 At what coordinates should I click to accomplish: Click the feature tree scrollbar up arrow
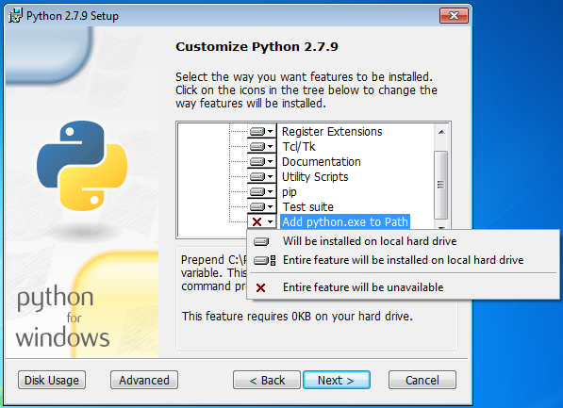coord(441,132)
